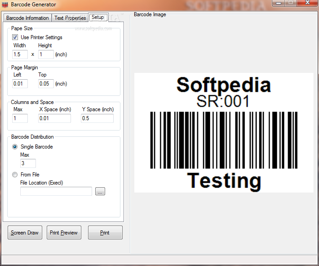Minimize the Barcode Generator window
Viewport: 319px width, 266px height.
tap(279, 3)
